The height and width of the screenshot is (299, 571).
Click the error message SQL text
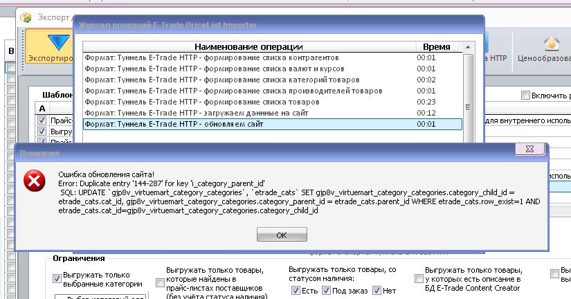(299, 201)
